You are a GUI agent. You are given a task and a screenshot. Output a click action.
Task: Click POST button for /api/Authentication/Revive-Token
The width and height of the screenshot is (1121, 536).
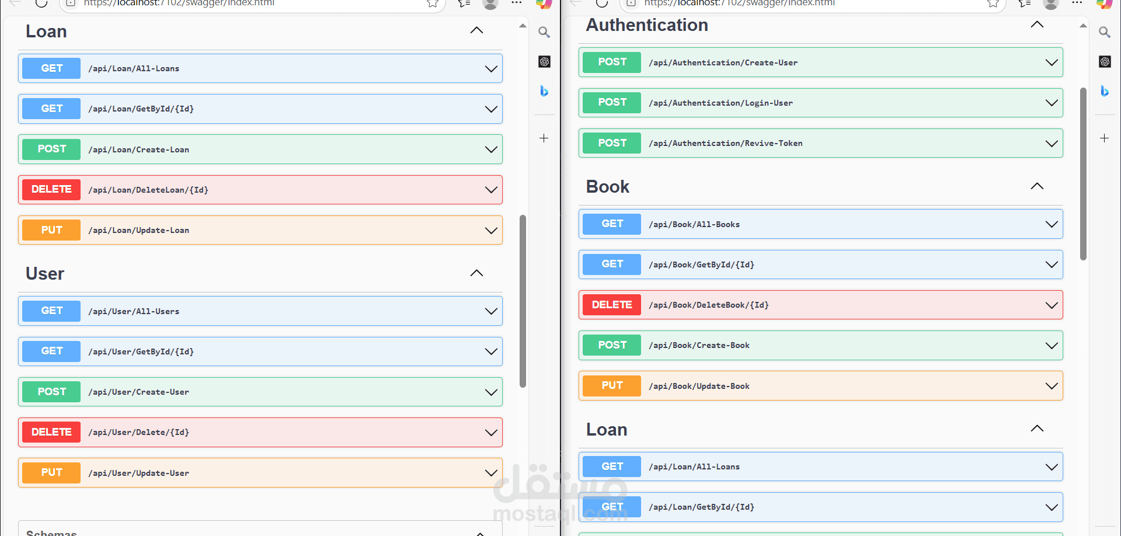click(612, 143)
